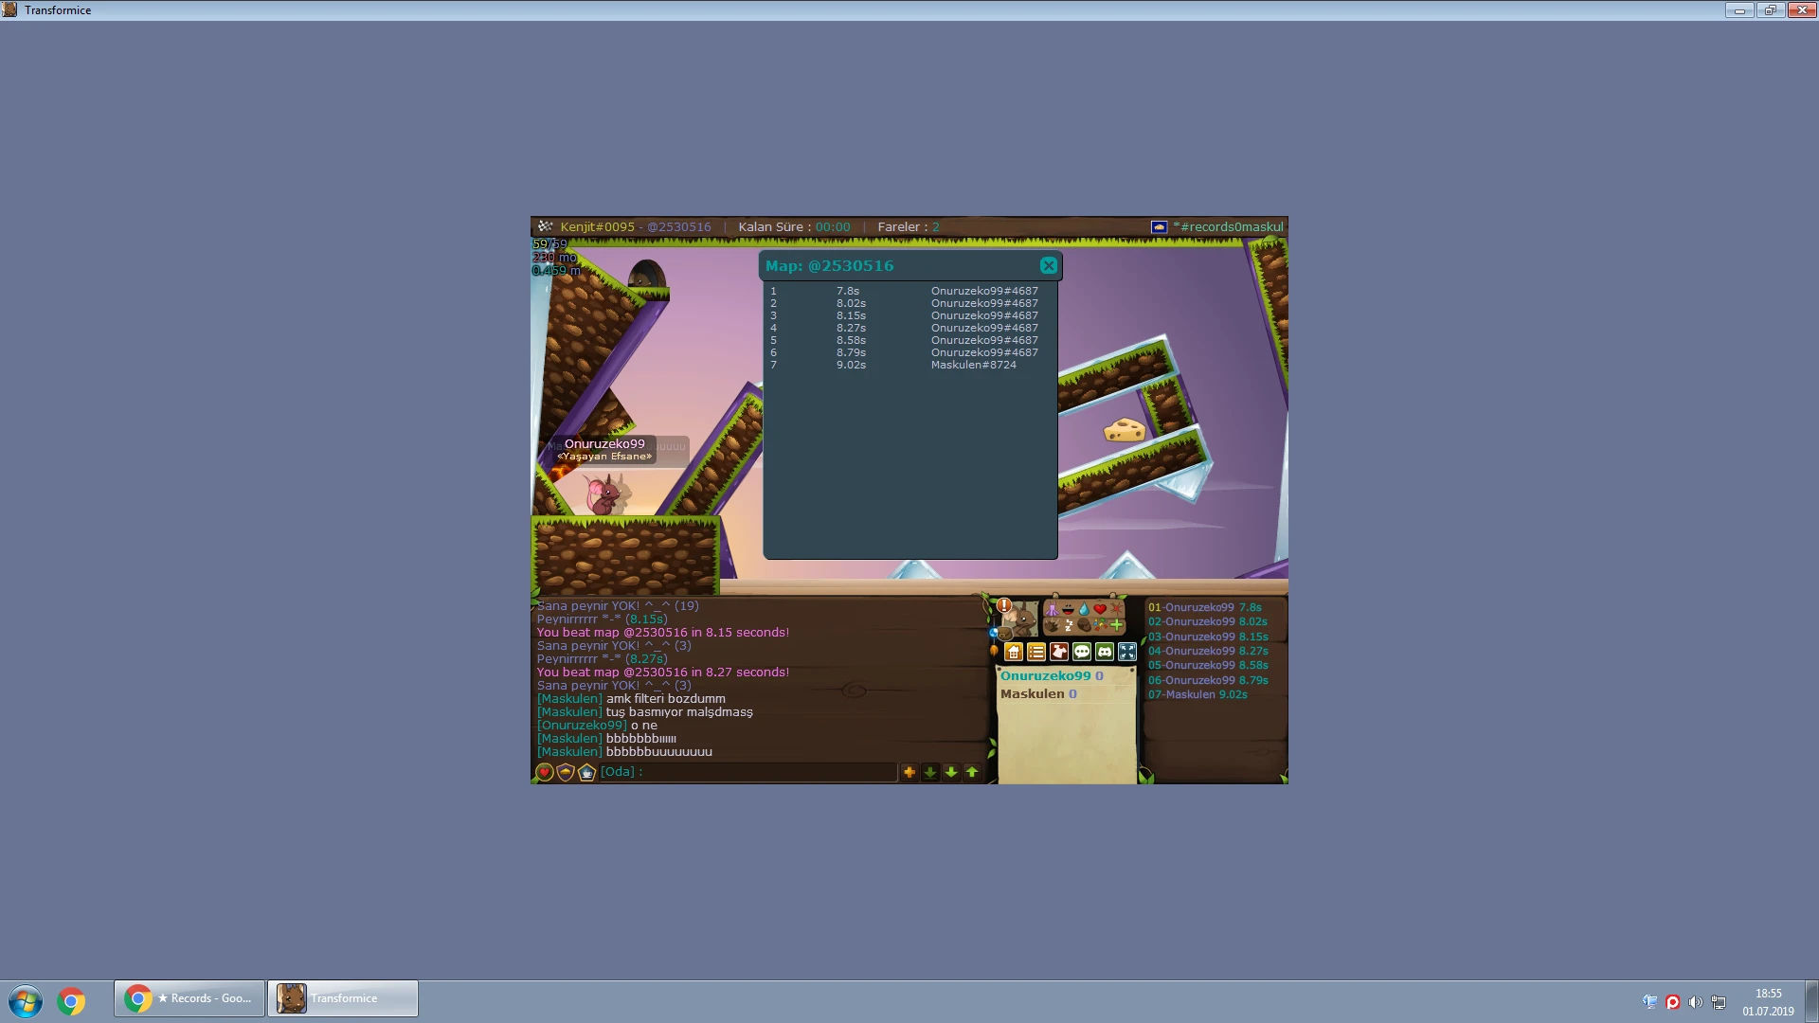Screen dimensions: 1819x1023
Task: Close the Map @2530516 records panel
Action: click(1048, 266)
